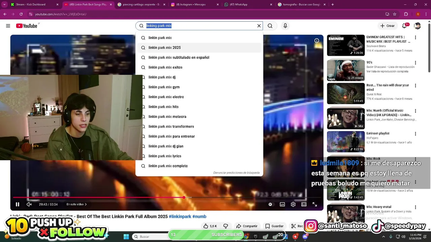Open options for Eminem playlist video
This screenshot has width=431, height=242.
tap(416, 134)
